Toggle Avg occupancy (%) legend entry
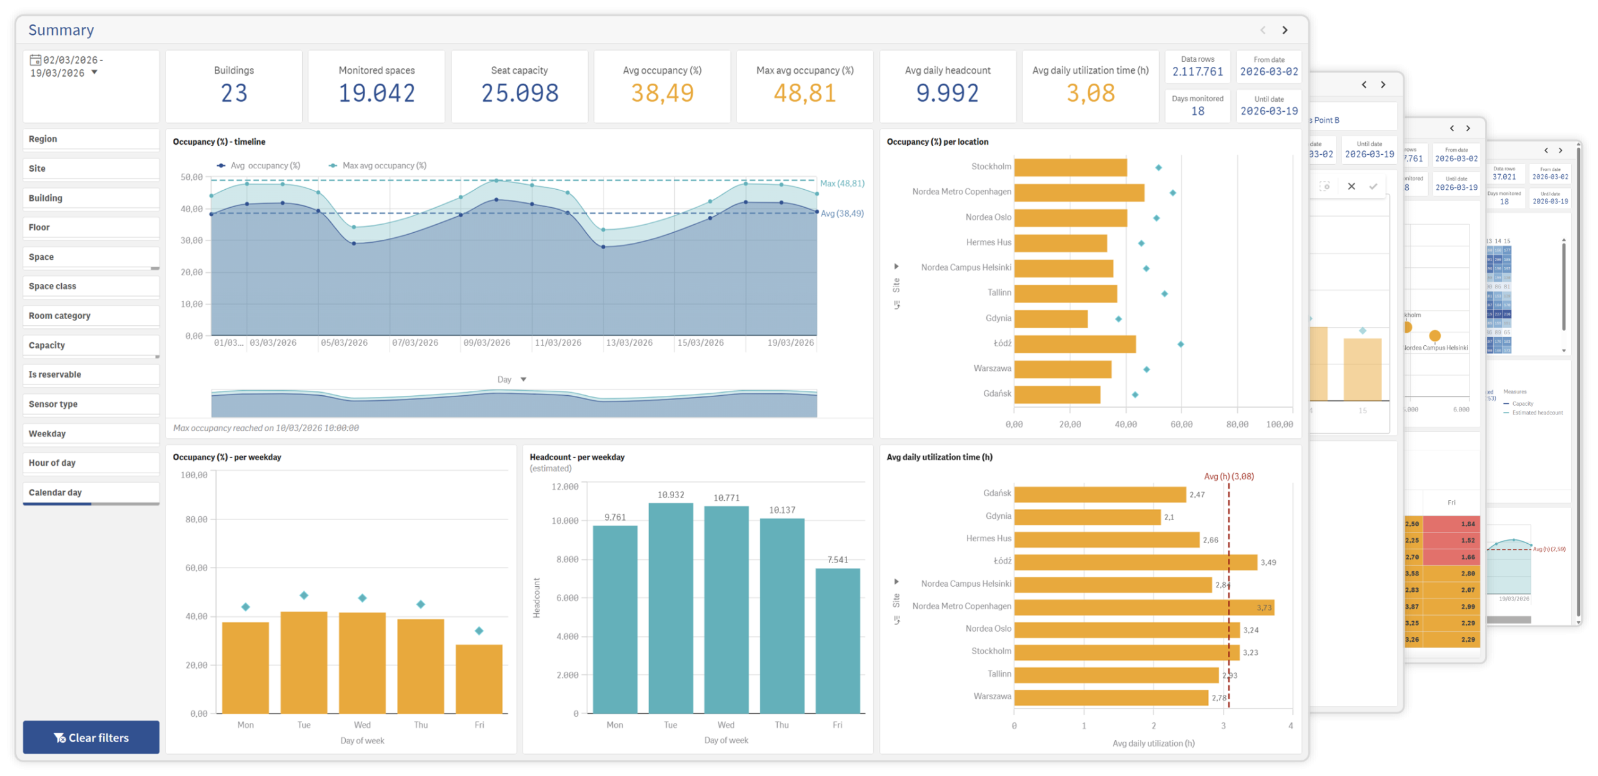 click(x=258, y=165)
